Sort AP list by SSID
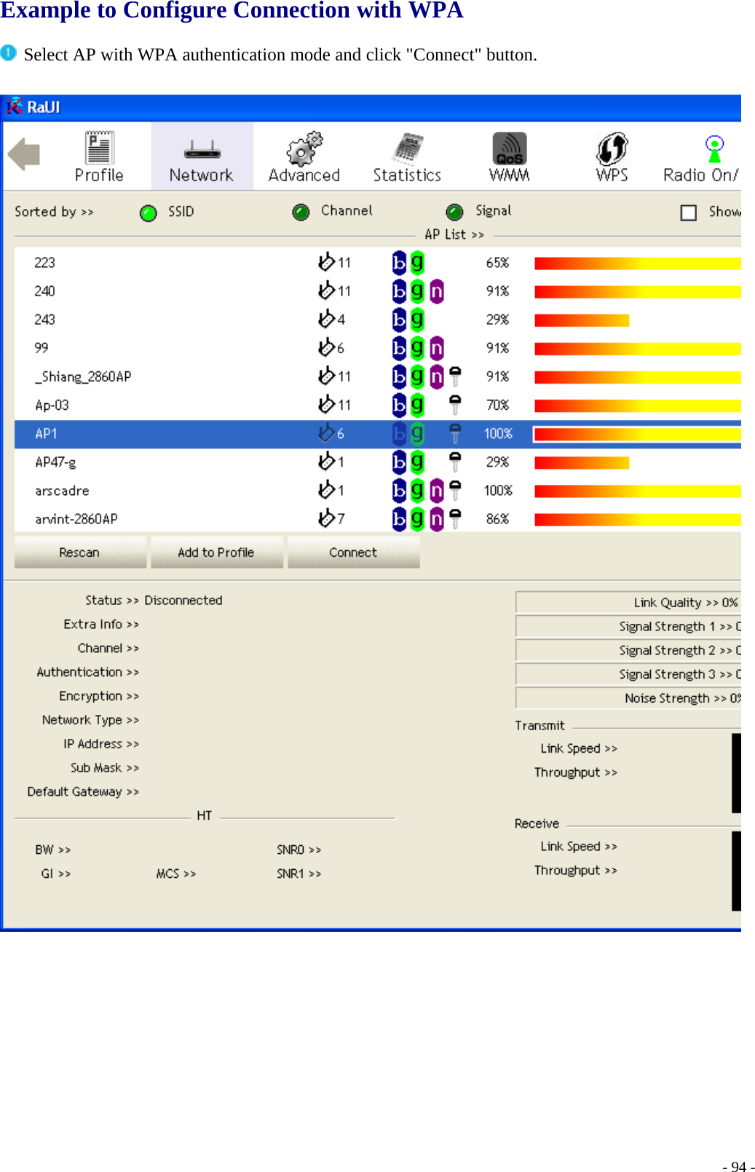Screen dimensions: 755x1172 tap(149, 213)
